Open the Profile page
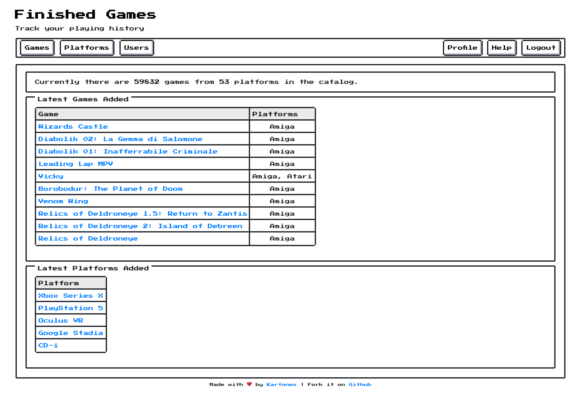 (462, 48)
